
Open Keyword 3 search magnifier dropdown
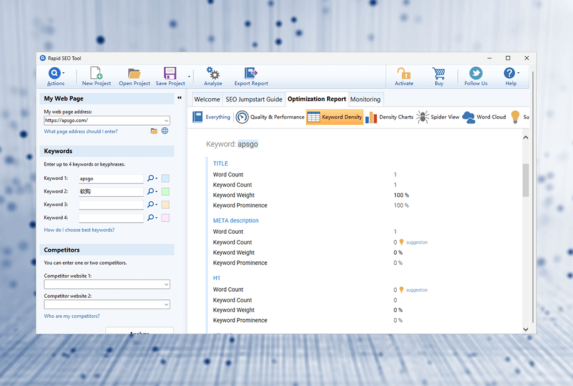pos(152,205)
